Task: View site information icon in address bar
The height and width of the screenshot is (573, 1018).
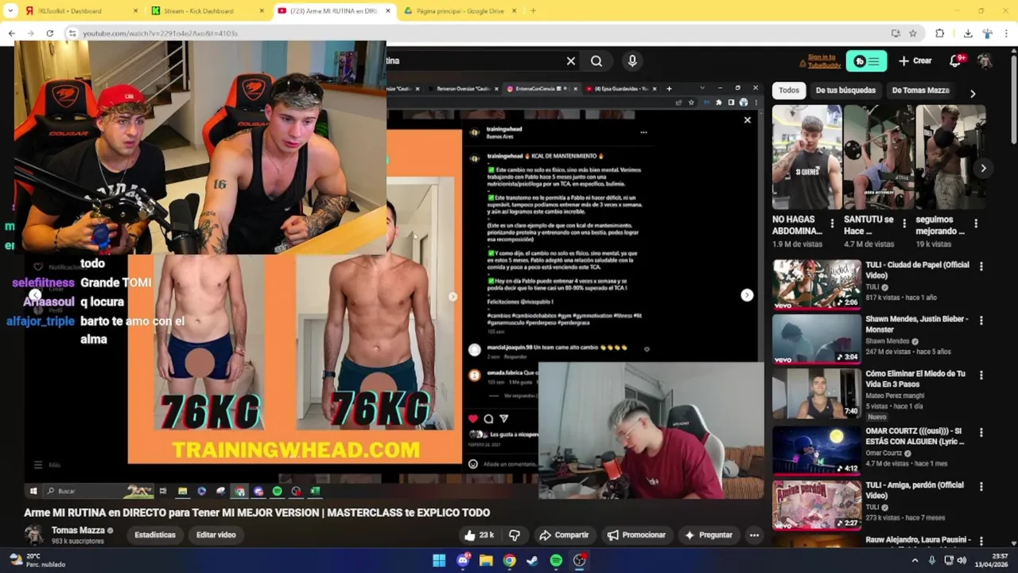Action: (x=72, y=33)
